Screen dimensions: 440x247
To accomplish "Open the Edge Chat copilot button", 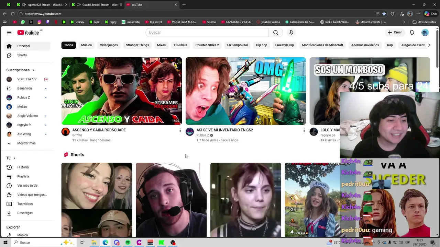I will 430,14.
